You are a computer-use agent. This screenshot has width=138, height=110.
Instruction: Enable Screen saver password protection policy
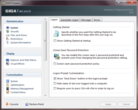pyautogui.click(x=55, y=64)
